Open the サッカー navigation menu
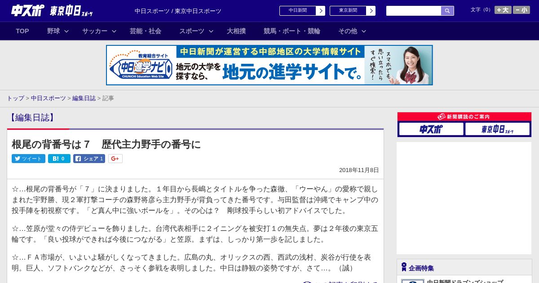The height and width of the screenshot is (283, 539). (x=95, y=31)
